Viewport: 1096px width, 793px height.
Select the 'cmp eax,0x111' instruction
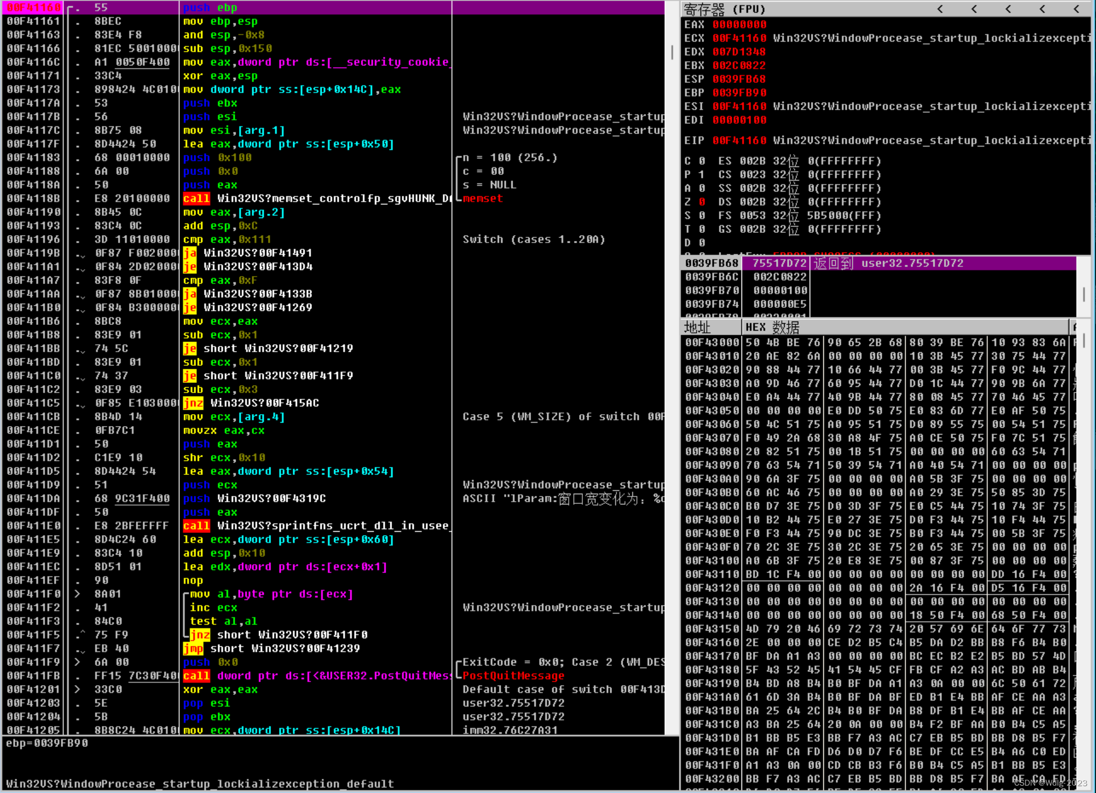click(x=227, y=240)
